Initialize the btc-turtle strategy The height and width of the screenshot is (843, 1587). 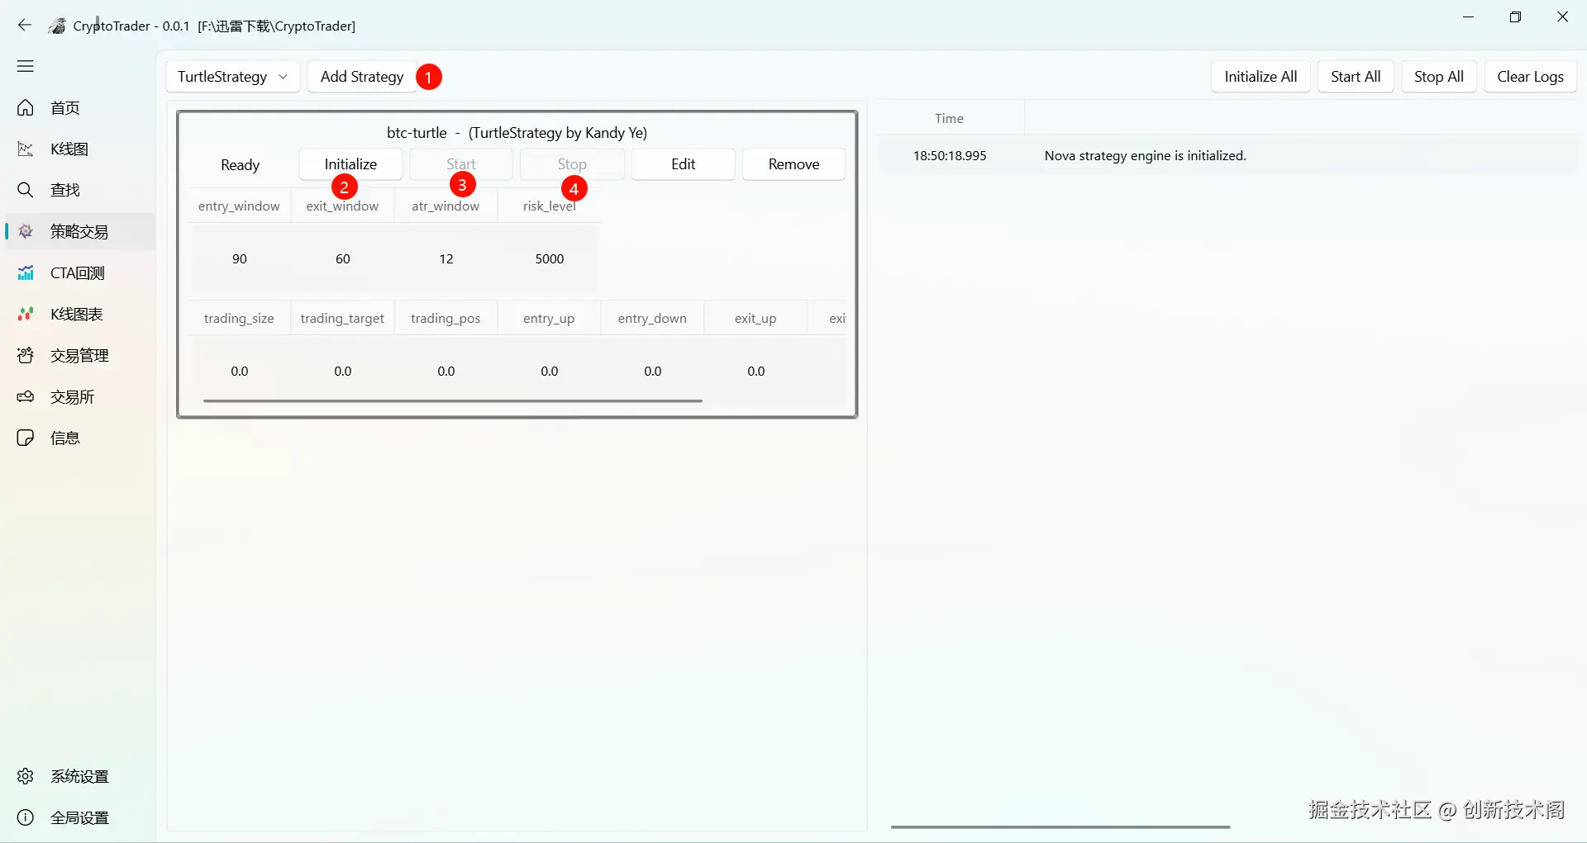tap(350, 164)
